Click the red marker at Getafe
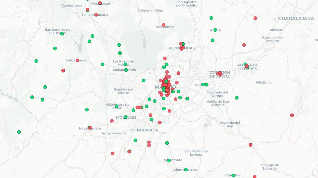This screenshot has width=318, height=178. 160,122
